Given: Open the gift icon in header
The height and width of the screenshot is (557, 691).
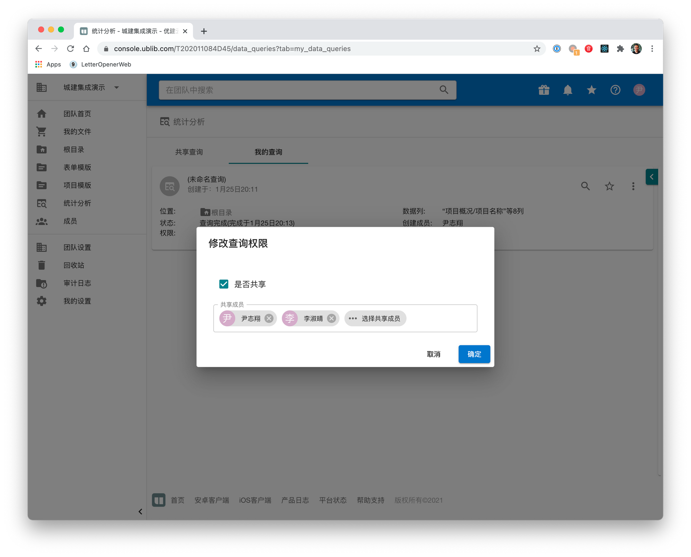Looking at the screenshot, I should (x=544, y=90).
